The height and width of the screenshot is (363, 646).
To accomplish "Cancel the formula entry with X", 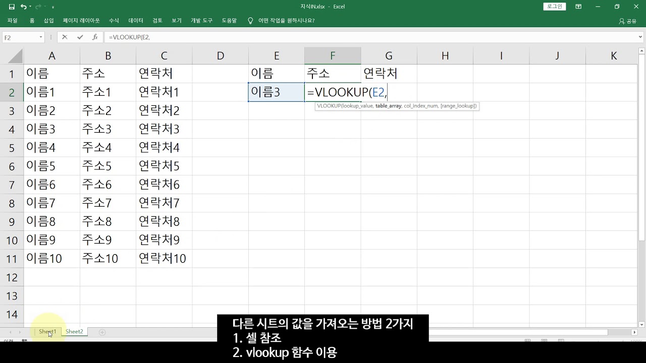I will tap(65, 37).
